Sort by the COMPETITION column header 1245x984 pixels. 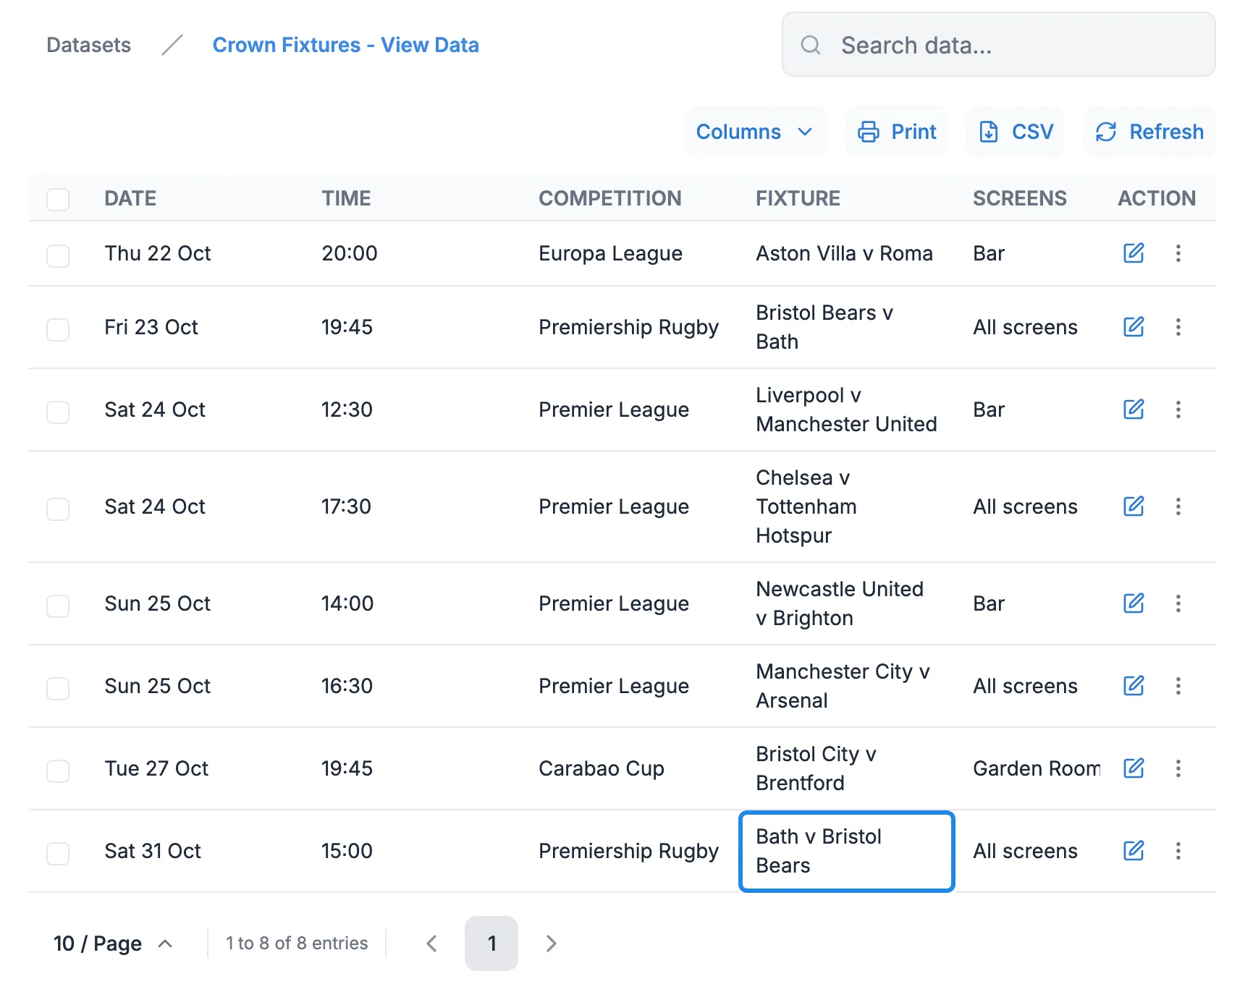pos(610,198)
